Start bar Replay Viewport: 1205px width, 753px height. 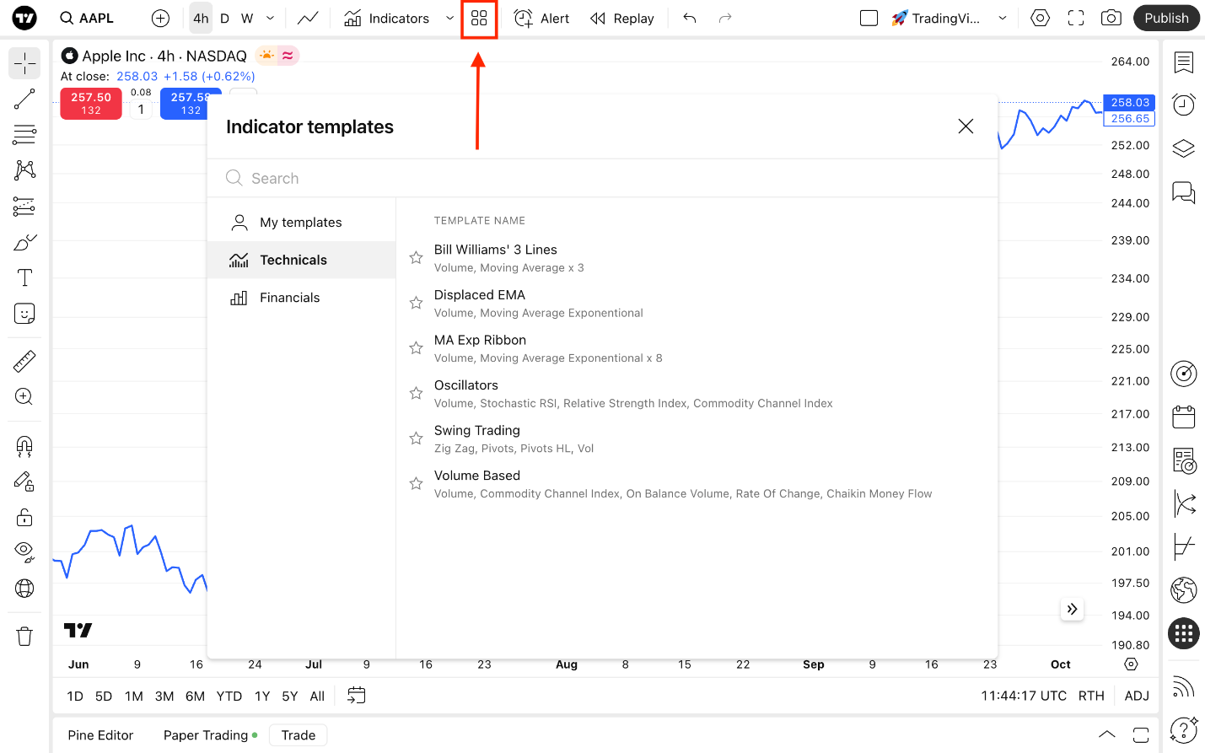pos(622,18)
